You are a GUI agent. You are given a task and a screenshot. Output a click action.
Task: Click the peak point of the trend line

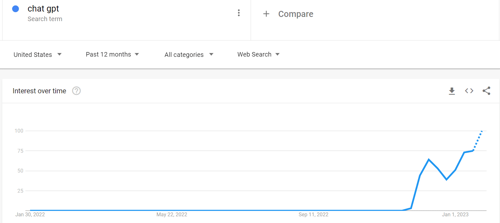pos(429,159)
